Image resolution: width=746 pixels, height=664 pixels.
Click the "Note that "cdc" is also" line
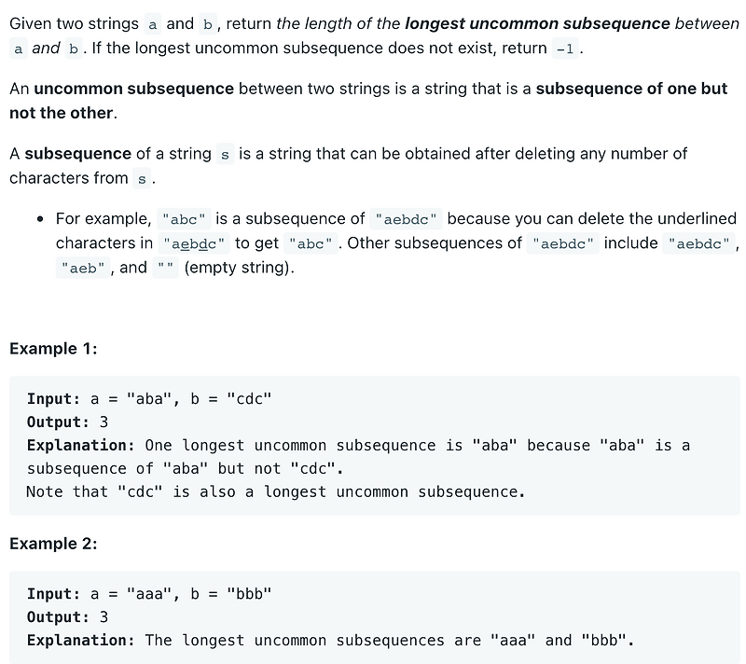pos(276,491)
